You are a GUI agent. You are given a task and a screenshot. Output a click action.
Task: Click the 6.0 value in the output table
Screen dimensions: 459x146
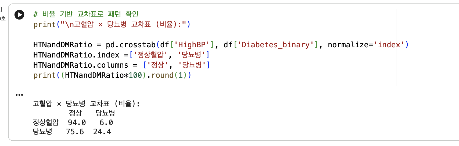(x=106, y=122)
